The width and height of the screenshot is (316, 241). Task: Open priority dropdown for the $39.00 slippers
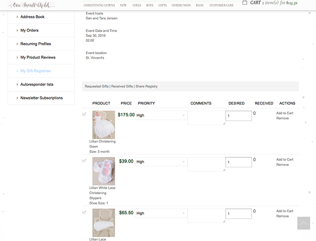click(160, 162)
